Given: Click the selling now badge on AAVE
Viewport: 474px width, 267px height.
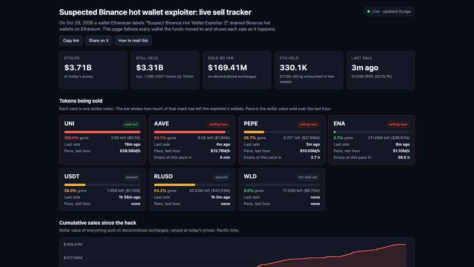Looking at the screenshot, I should tap(218, 124).
